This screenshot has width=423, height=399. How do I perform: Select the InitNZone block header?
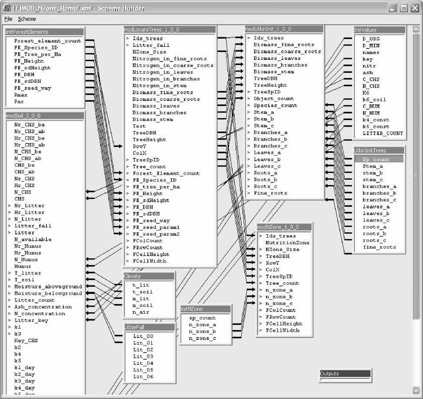click(x=206, y=309)
